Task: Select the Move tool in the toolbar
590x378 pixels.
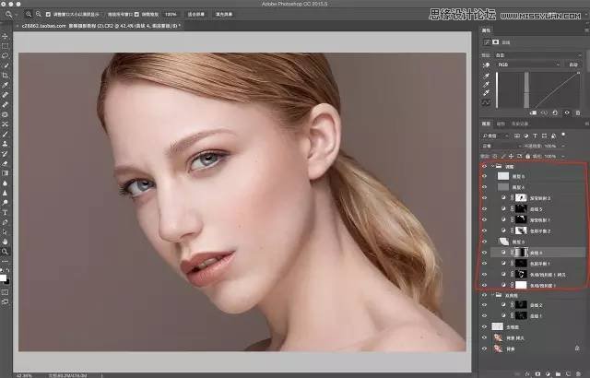Action: pyautogui.click(x=6, y=35)
